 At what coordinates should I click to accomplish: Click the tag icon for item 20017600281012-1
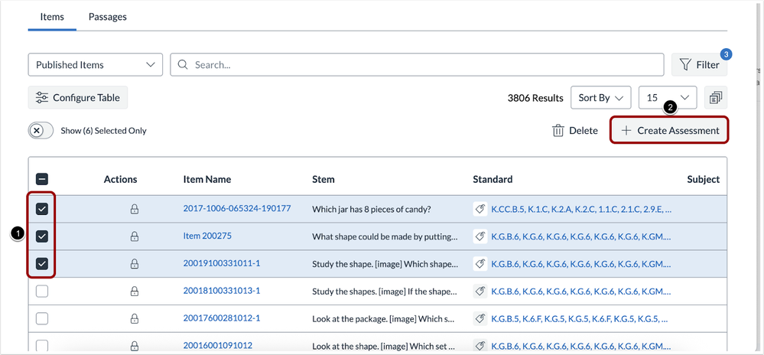pos(480,318)
